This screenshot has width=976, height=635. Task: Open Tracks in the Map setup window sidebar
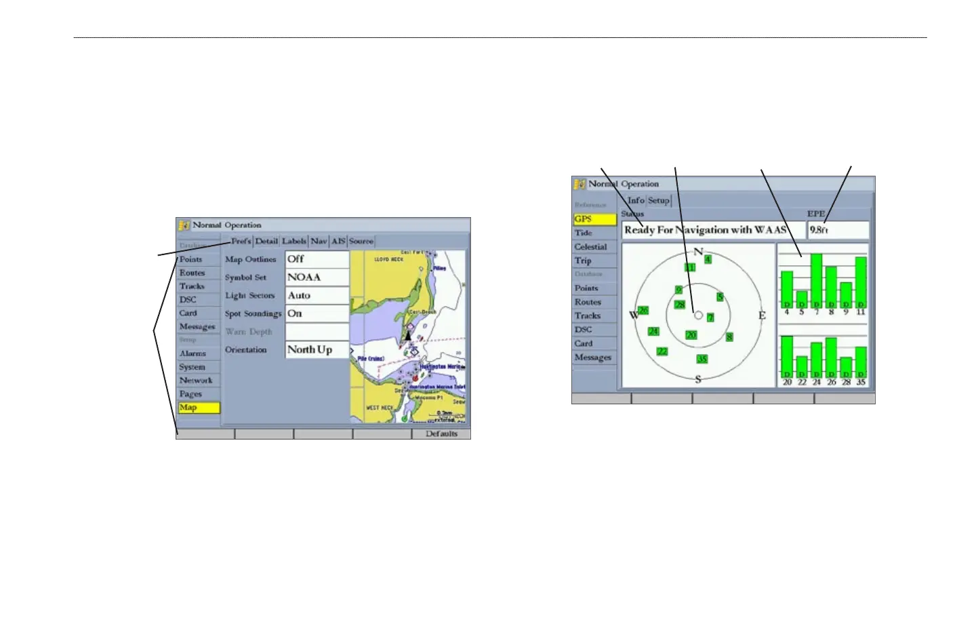point(199,286)
